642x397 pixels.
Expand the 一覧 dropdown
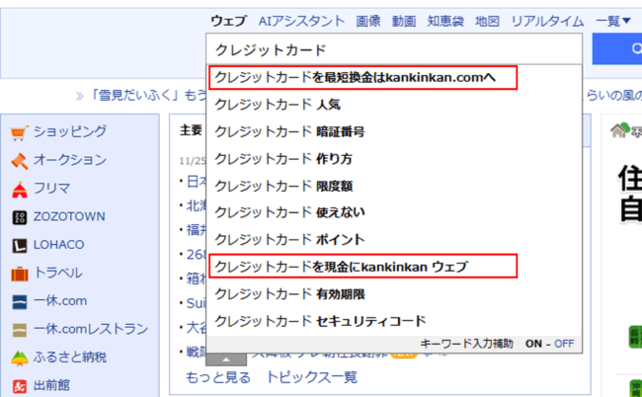click(x=613, y=21)
